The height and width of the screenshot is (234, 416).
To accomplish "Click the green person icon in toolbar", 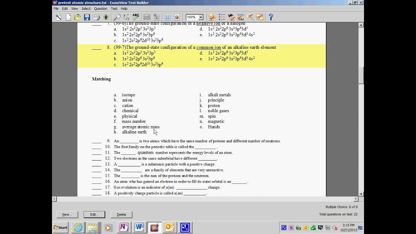I will pos(106,17).
